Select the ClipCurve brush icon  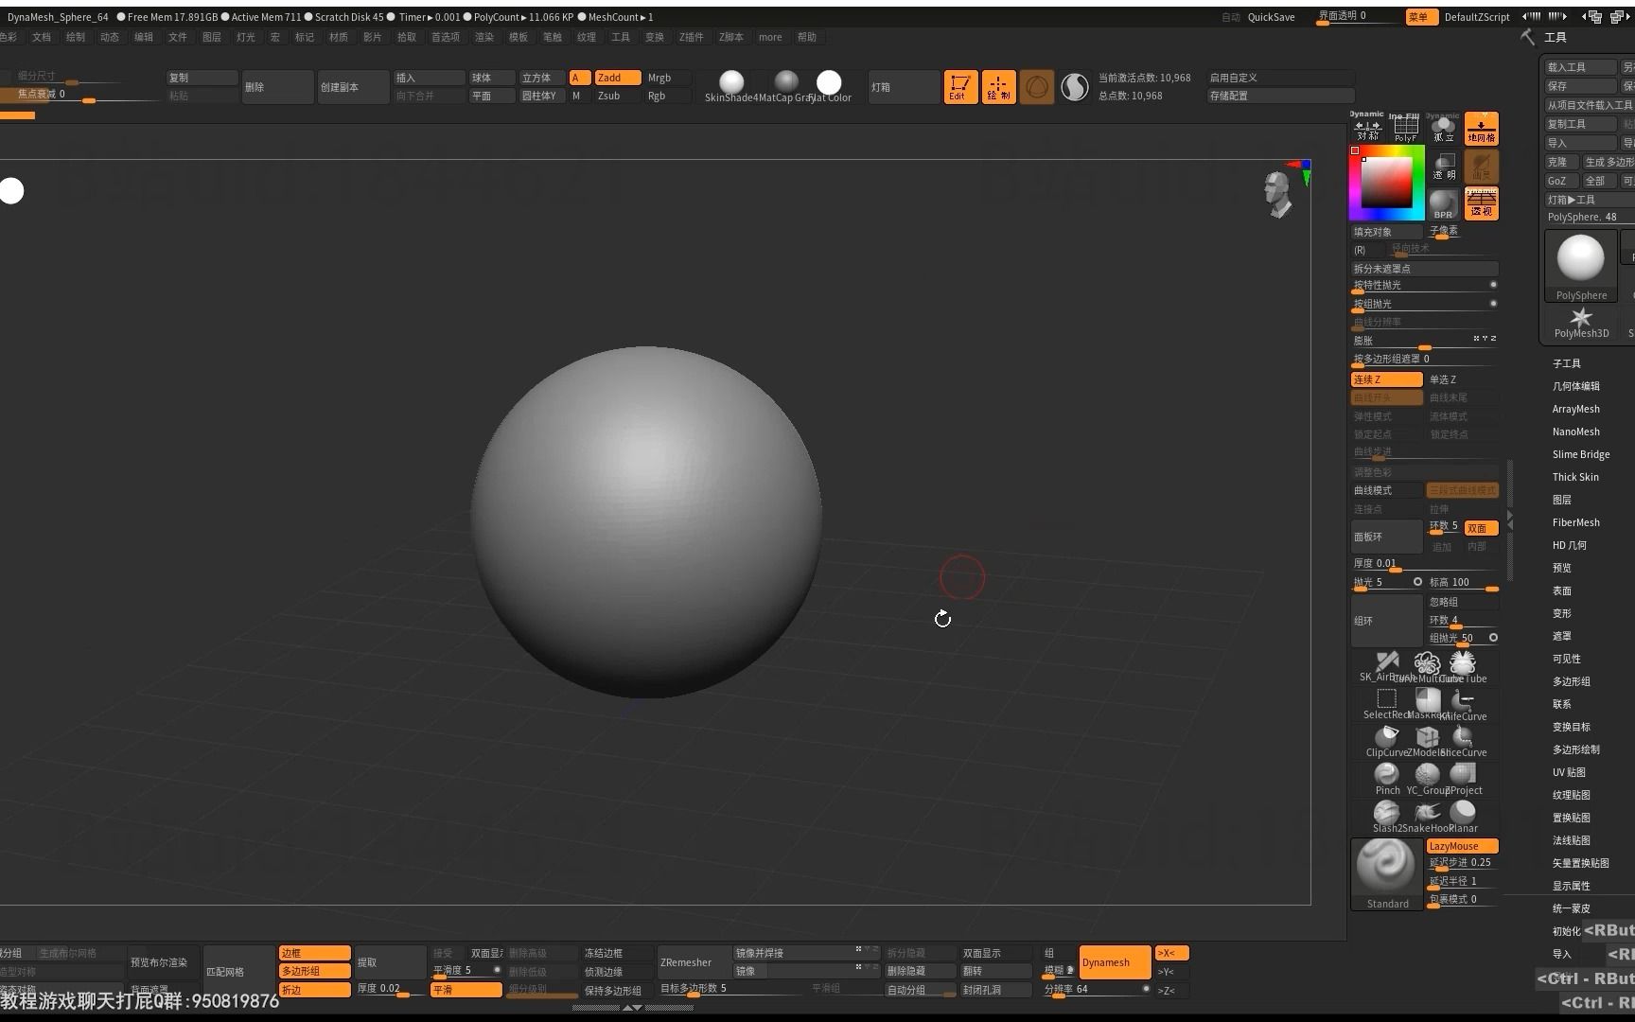(1386, 736)
